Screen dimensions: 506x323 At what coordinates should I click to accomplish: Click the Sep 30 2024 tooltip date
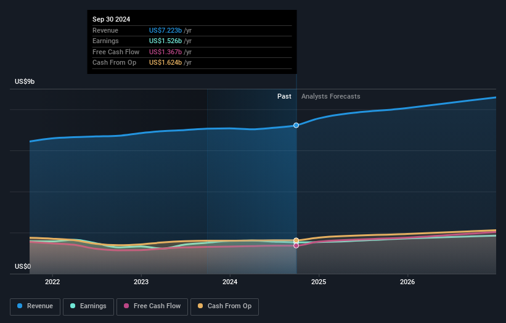[112, 19]
